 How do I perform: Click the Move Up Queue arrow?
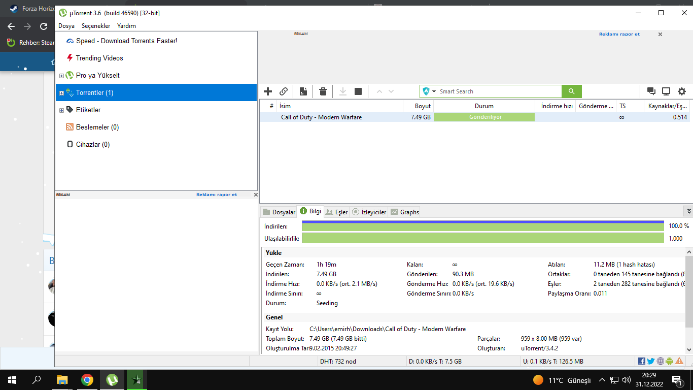pyautogui.click(x=378, y=91)
